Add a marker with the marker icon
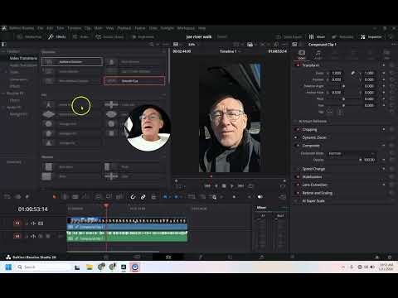This screenshot has width=398, height=298. 176,197
